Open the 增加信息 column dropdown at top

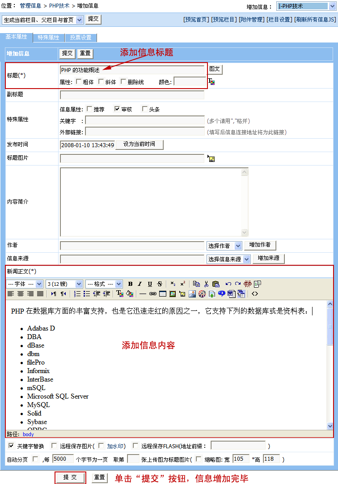click(303, 6)
